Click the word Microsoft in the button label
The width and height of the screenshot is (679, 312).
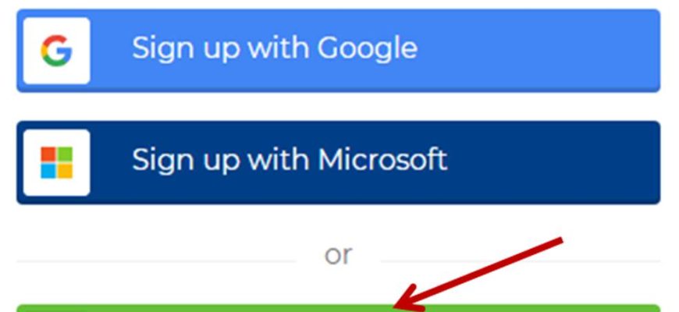[382, 159]
